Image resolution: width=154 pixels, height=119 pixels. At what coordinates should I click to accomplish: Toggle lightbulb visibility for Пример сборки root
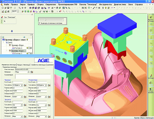click(x=27, y=40)
